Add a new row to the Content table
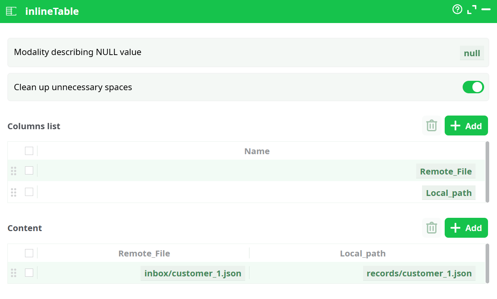The height and width of the screenshot is (299, 497). pyautogui.click(x=466, y=228)
